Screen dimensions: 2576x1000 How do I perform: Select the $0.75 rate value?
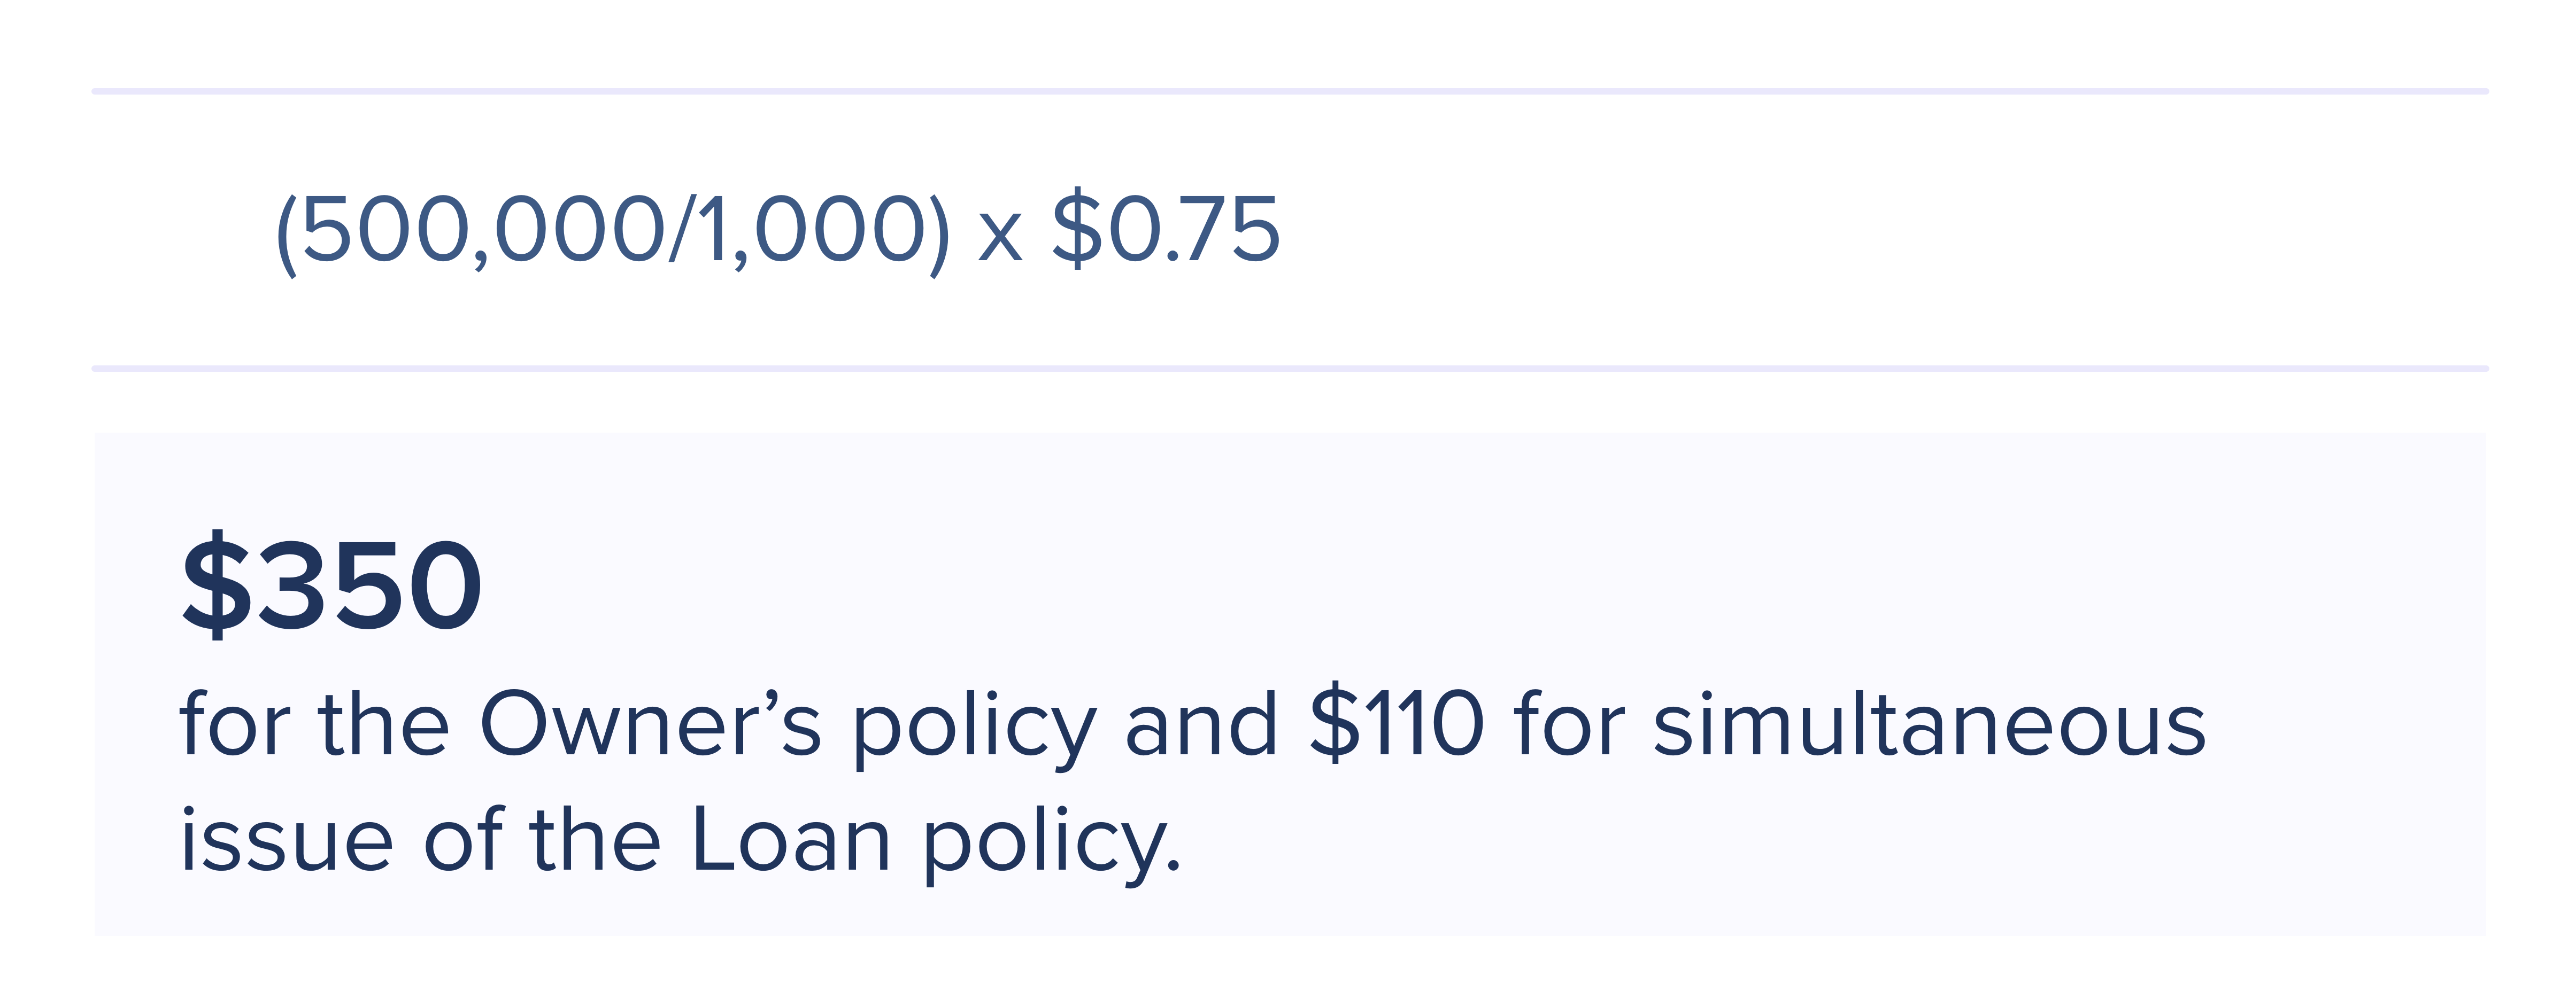click(x=1165, y=232)
